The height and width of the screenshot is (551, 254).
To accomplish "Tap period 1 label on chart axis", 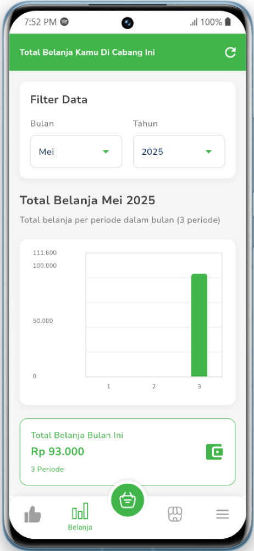I will click(x=109, y=386).
